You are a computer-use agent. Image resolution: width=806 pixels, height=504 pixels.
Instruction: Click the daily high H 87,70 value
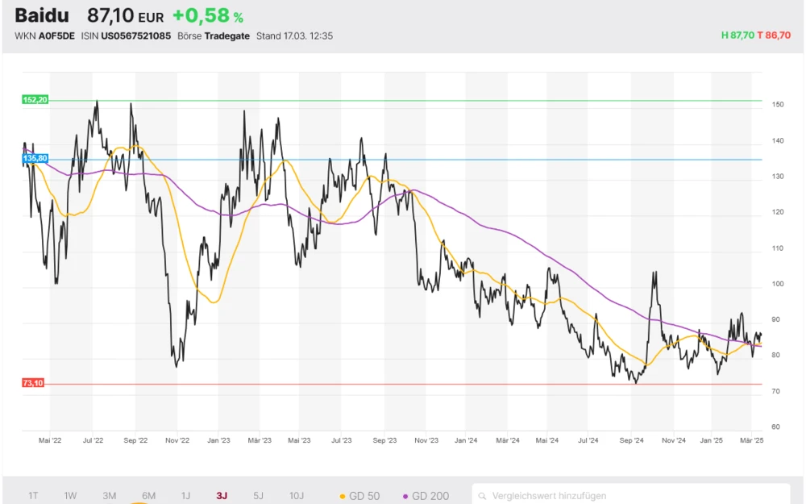pos(737,36)
